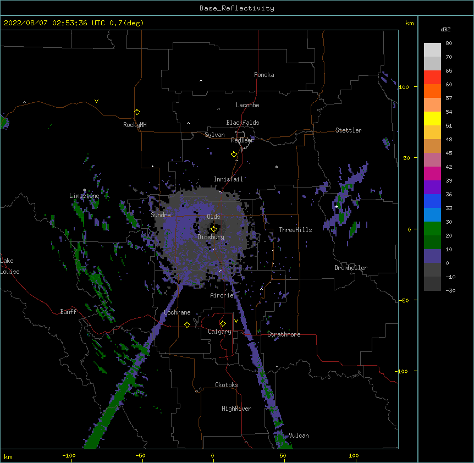Click the Olds town label

213,217
